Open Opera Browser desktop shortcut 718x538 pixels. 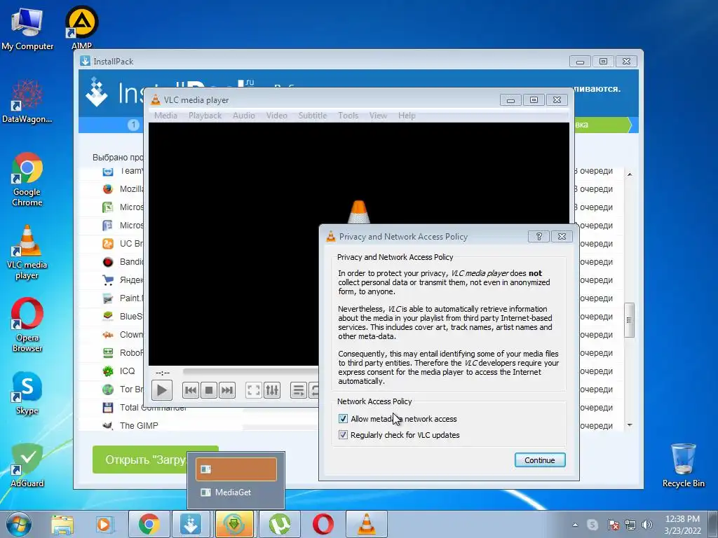point(27,325)
